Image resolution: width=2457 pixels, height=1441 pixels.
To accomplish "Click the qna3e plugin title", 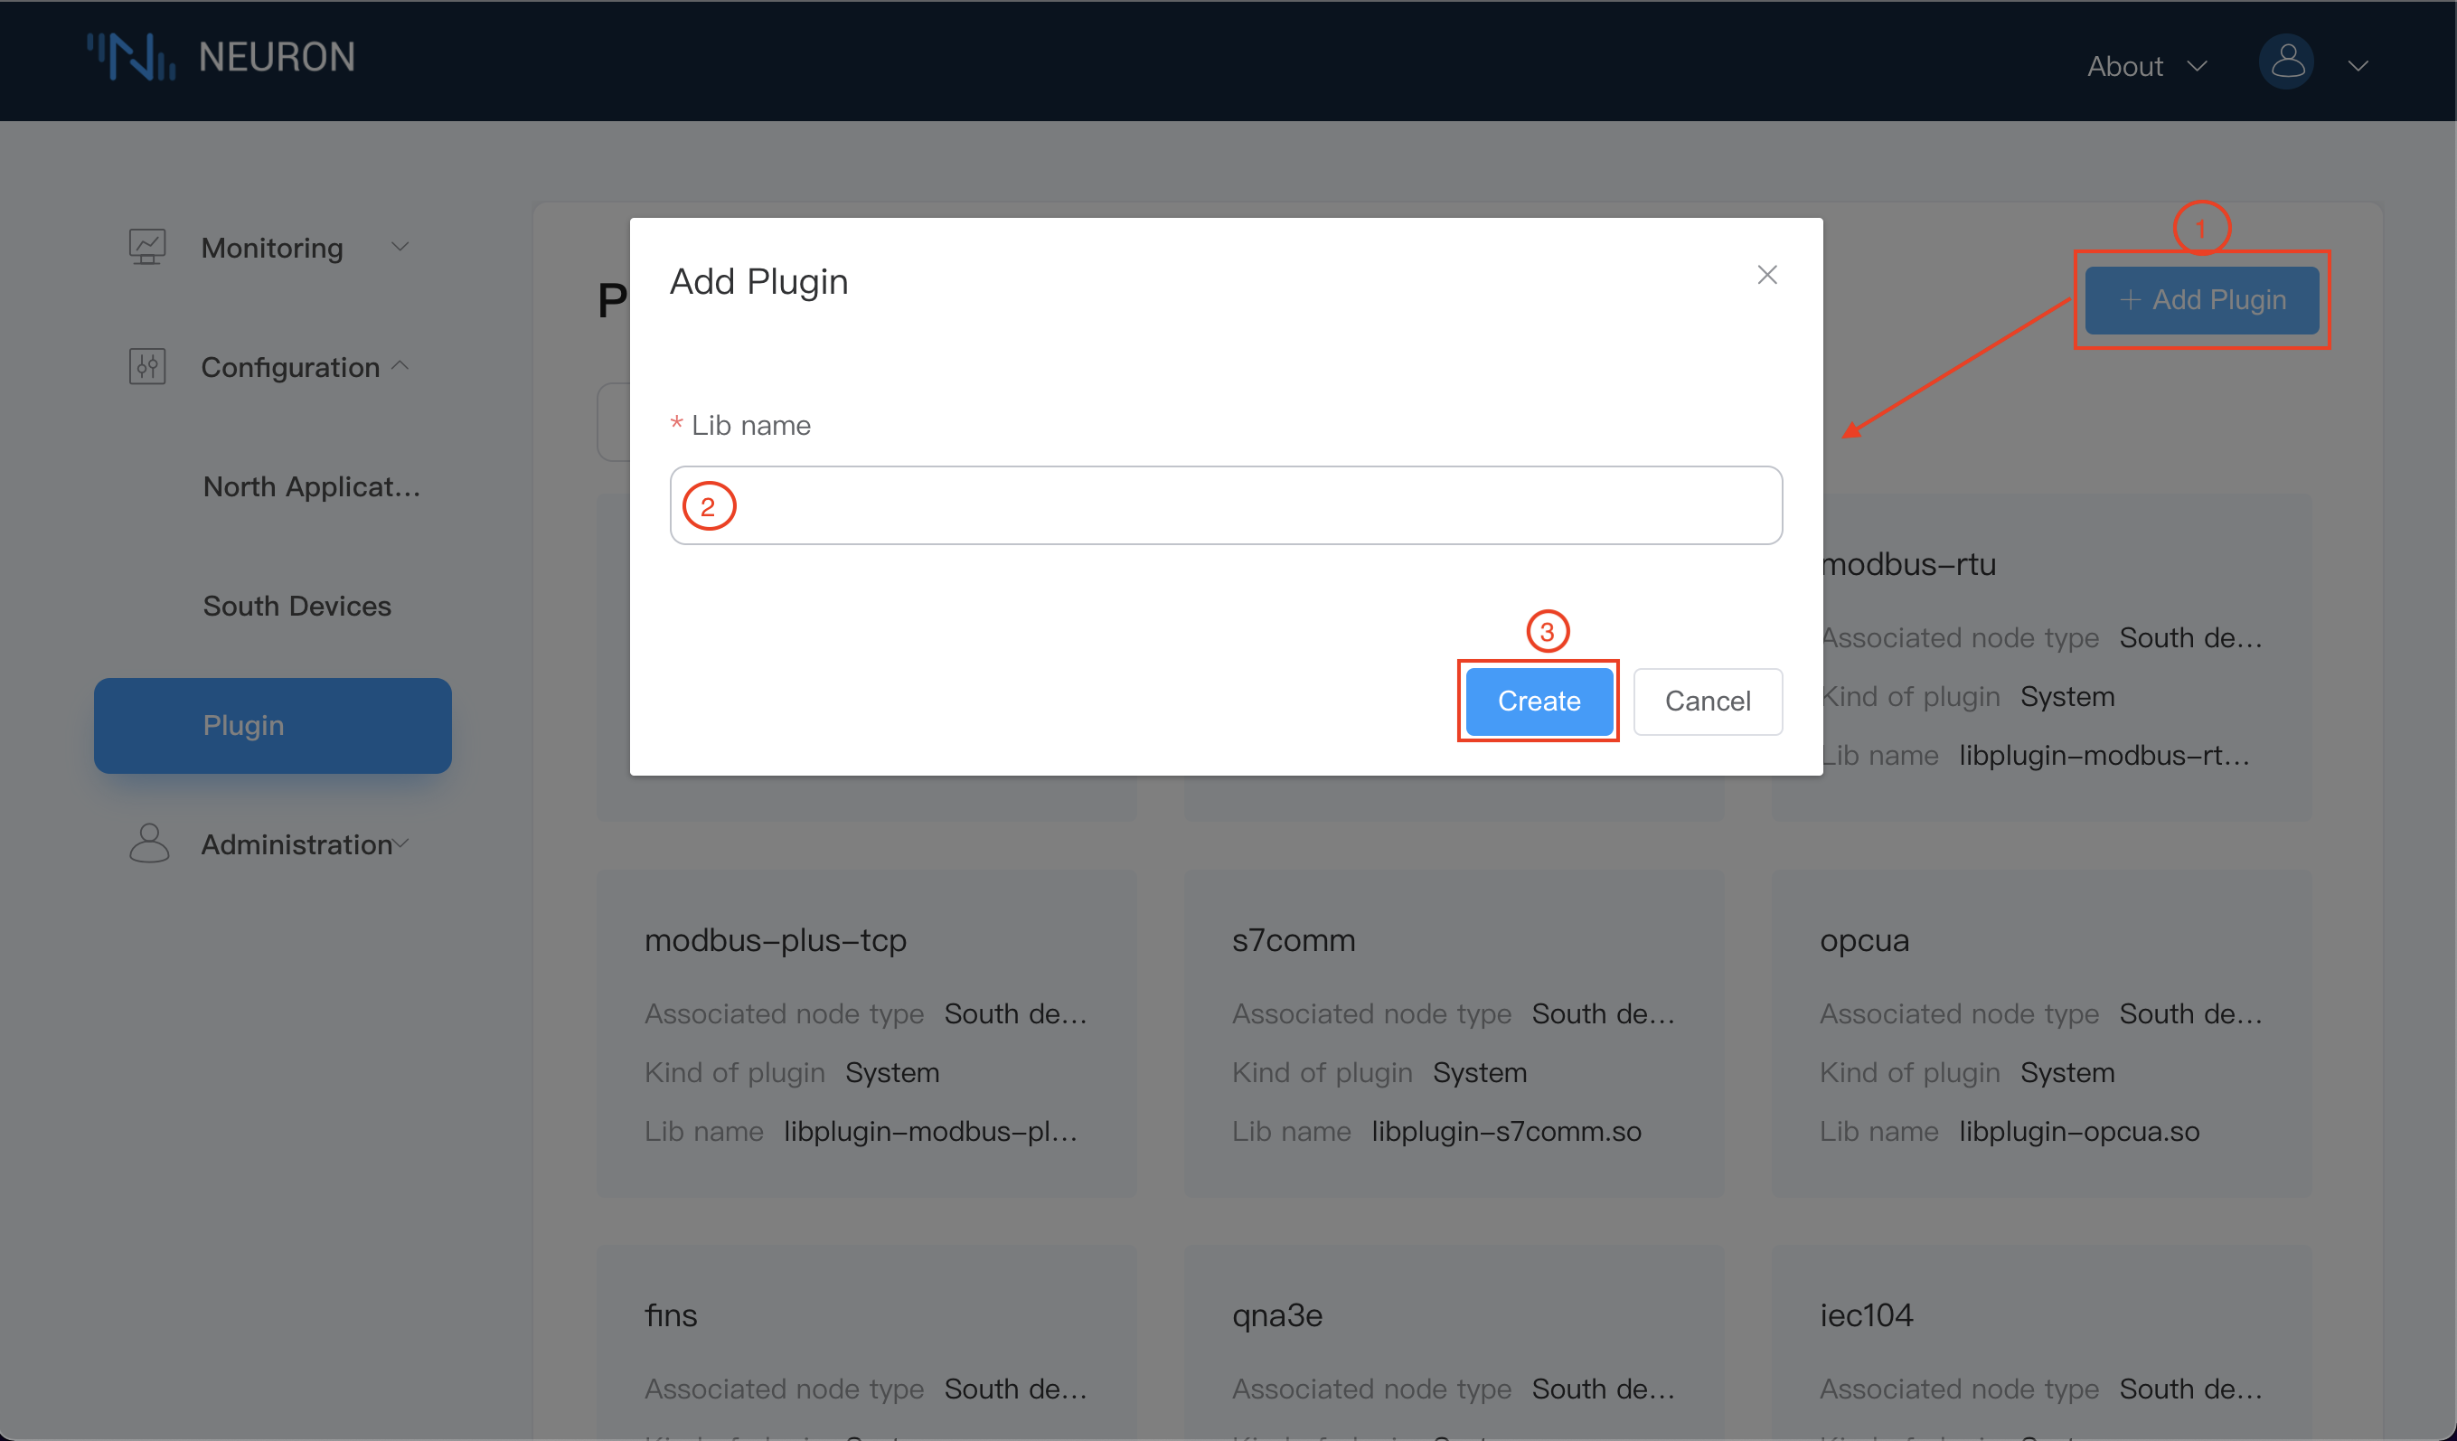I will pyautogui.click(x=1277, y=1316).
